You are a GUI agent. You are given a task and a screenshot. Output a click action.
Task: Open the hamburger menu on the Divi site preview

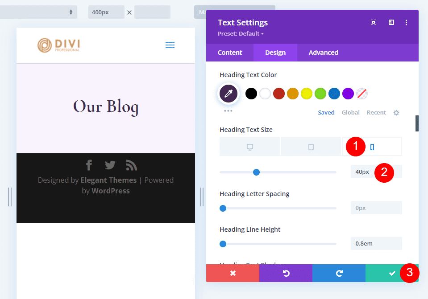[x=170, y=45]
